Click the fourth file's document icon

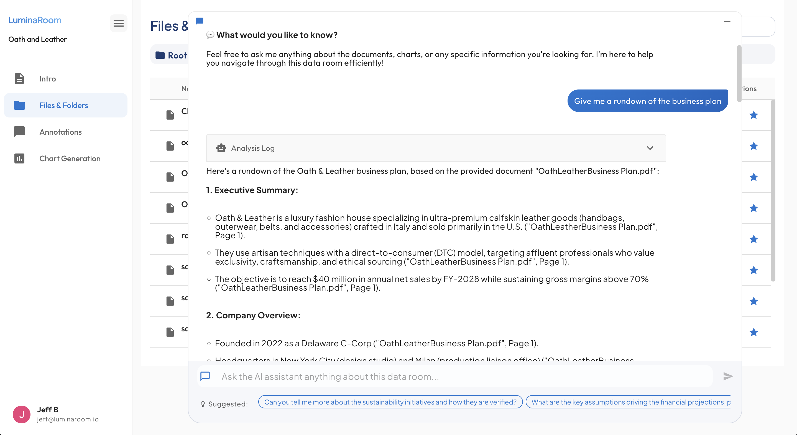click(x=170, y=208)
